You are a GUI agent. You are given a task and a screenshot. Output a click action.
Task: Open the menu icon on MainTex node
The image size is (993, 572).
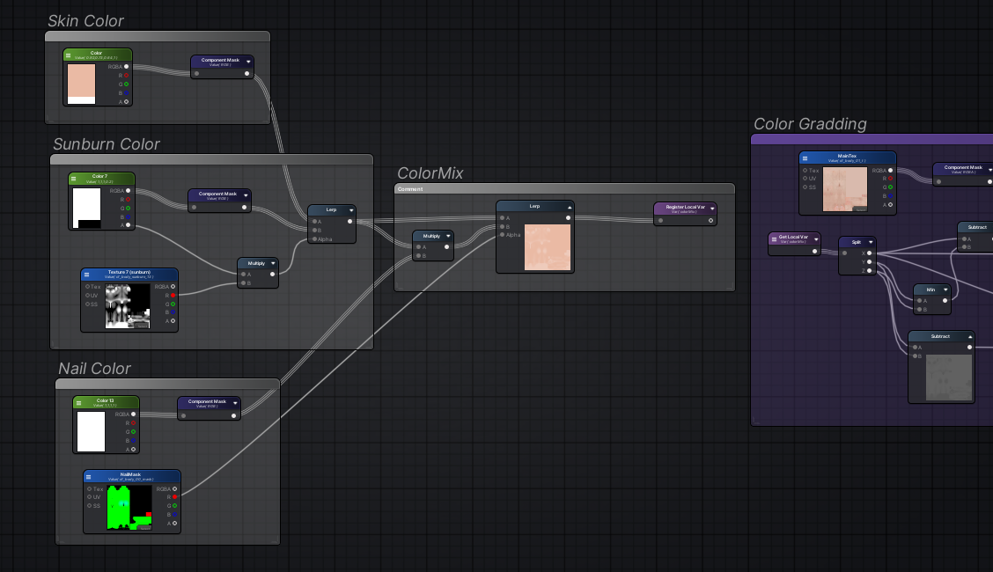point(805,158)
